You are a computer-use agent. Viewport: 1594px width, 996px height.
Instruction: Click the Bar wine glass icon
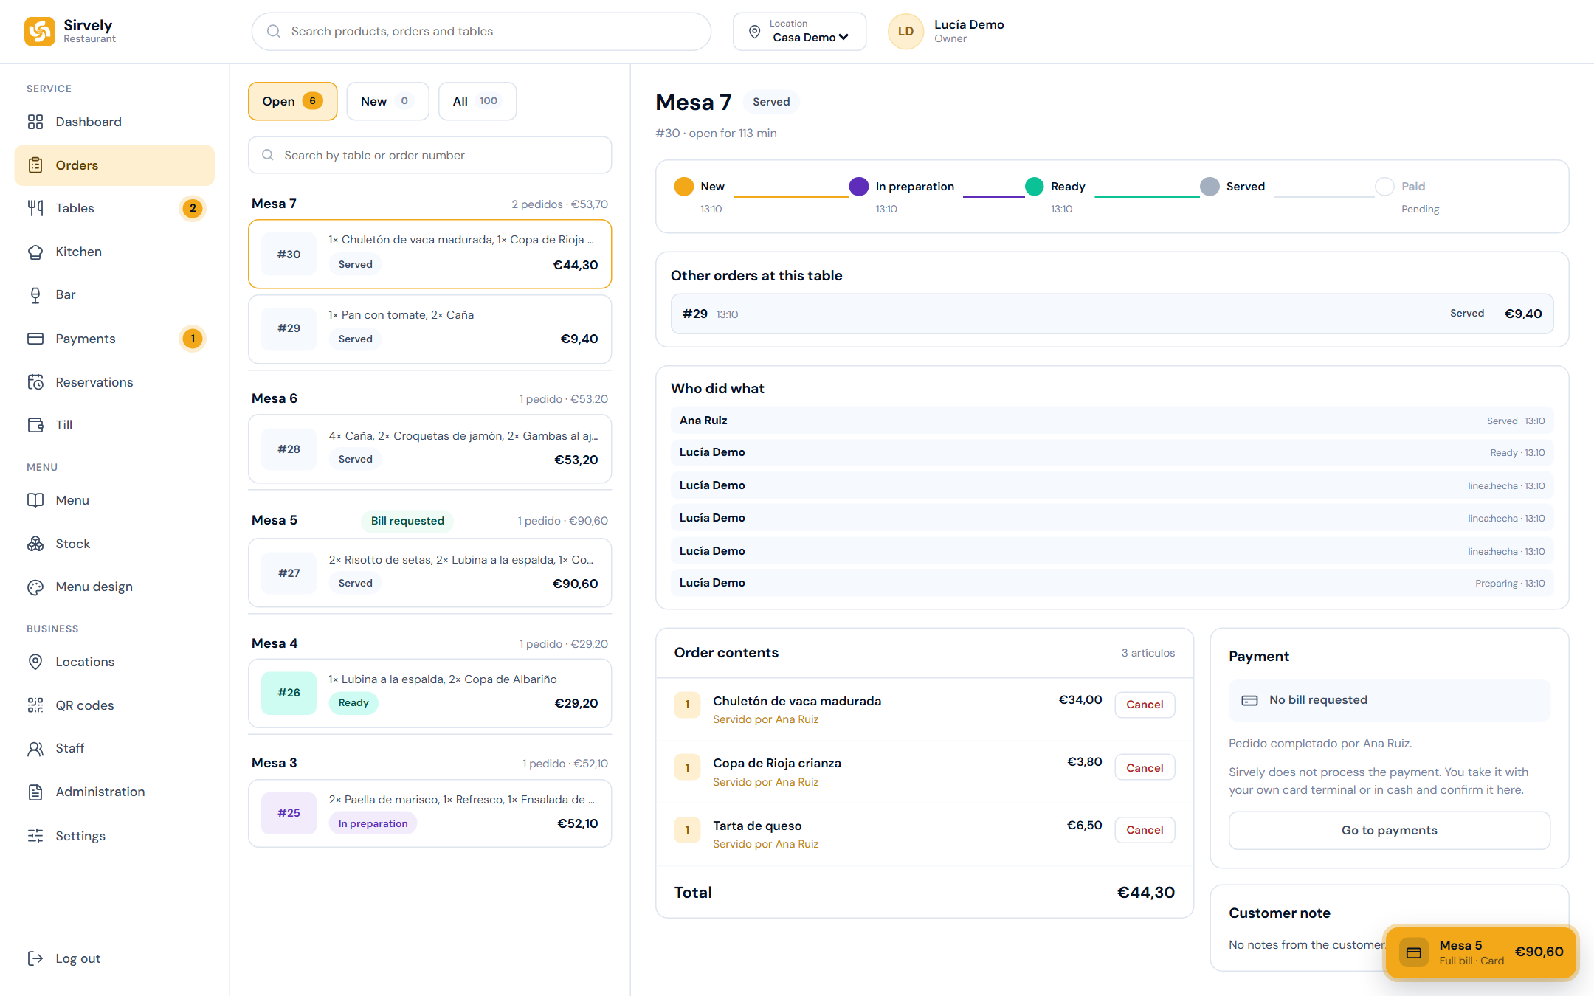[x=35, y=294]
